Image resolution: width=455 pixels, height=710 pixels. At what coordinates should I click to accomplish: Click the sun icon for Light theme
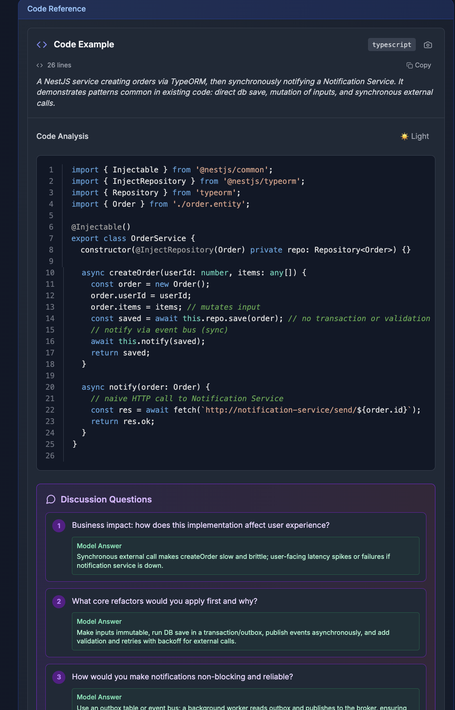(404, 136)
